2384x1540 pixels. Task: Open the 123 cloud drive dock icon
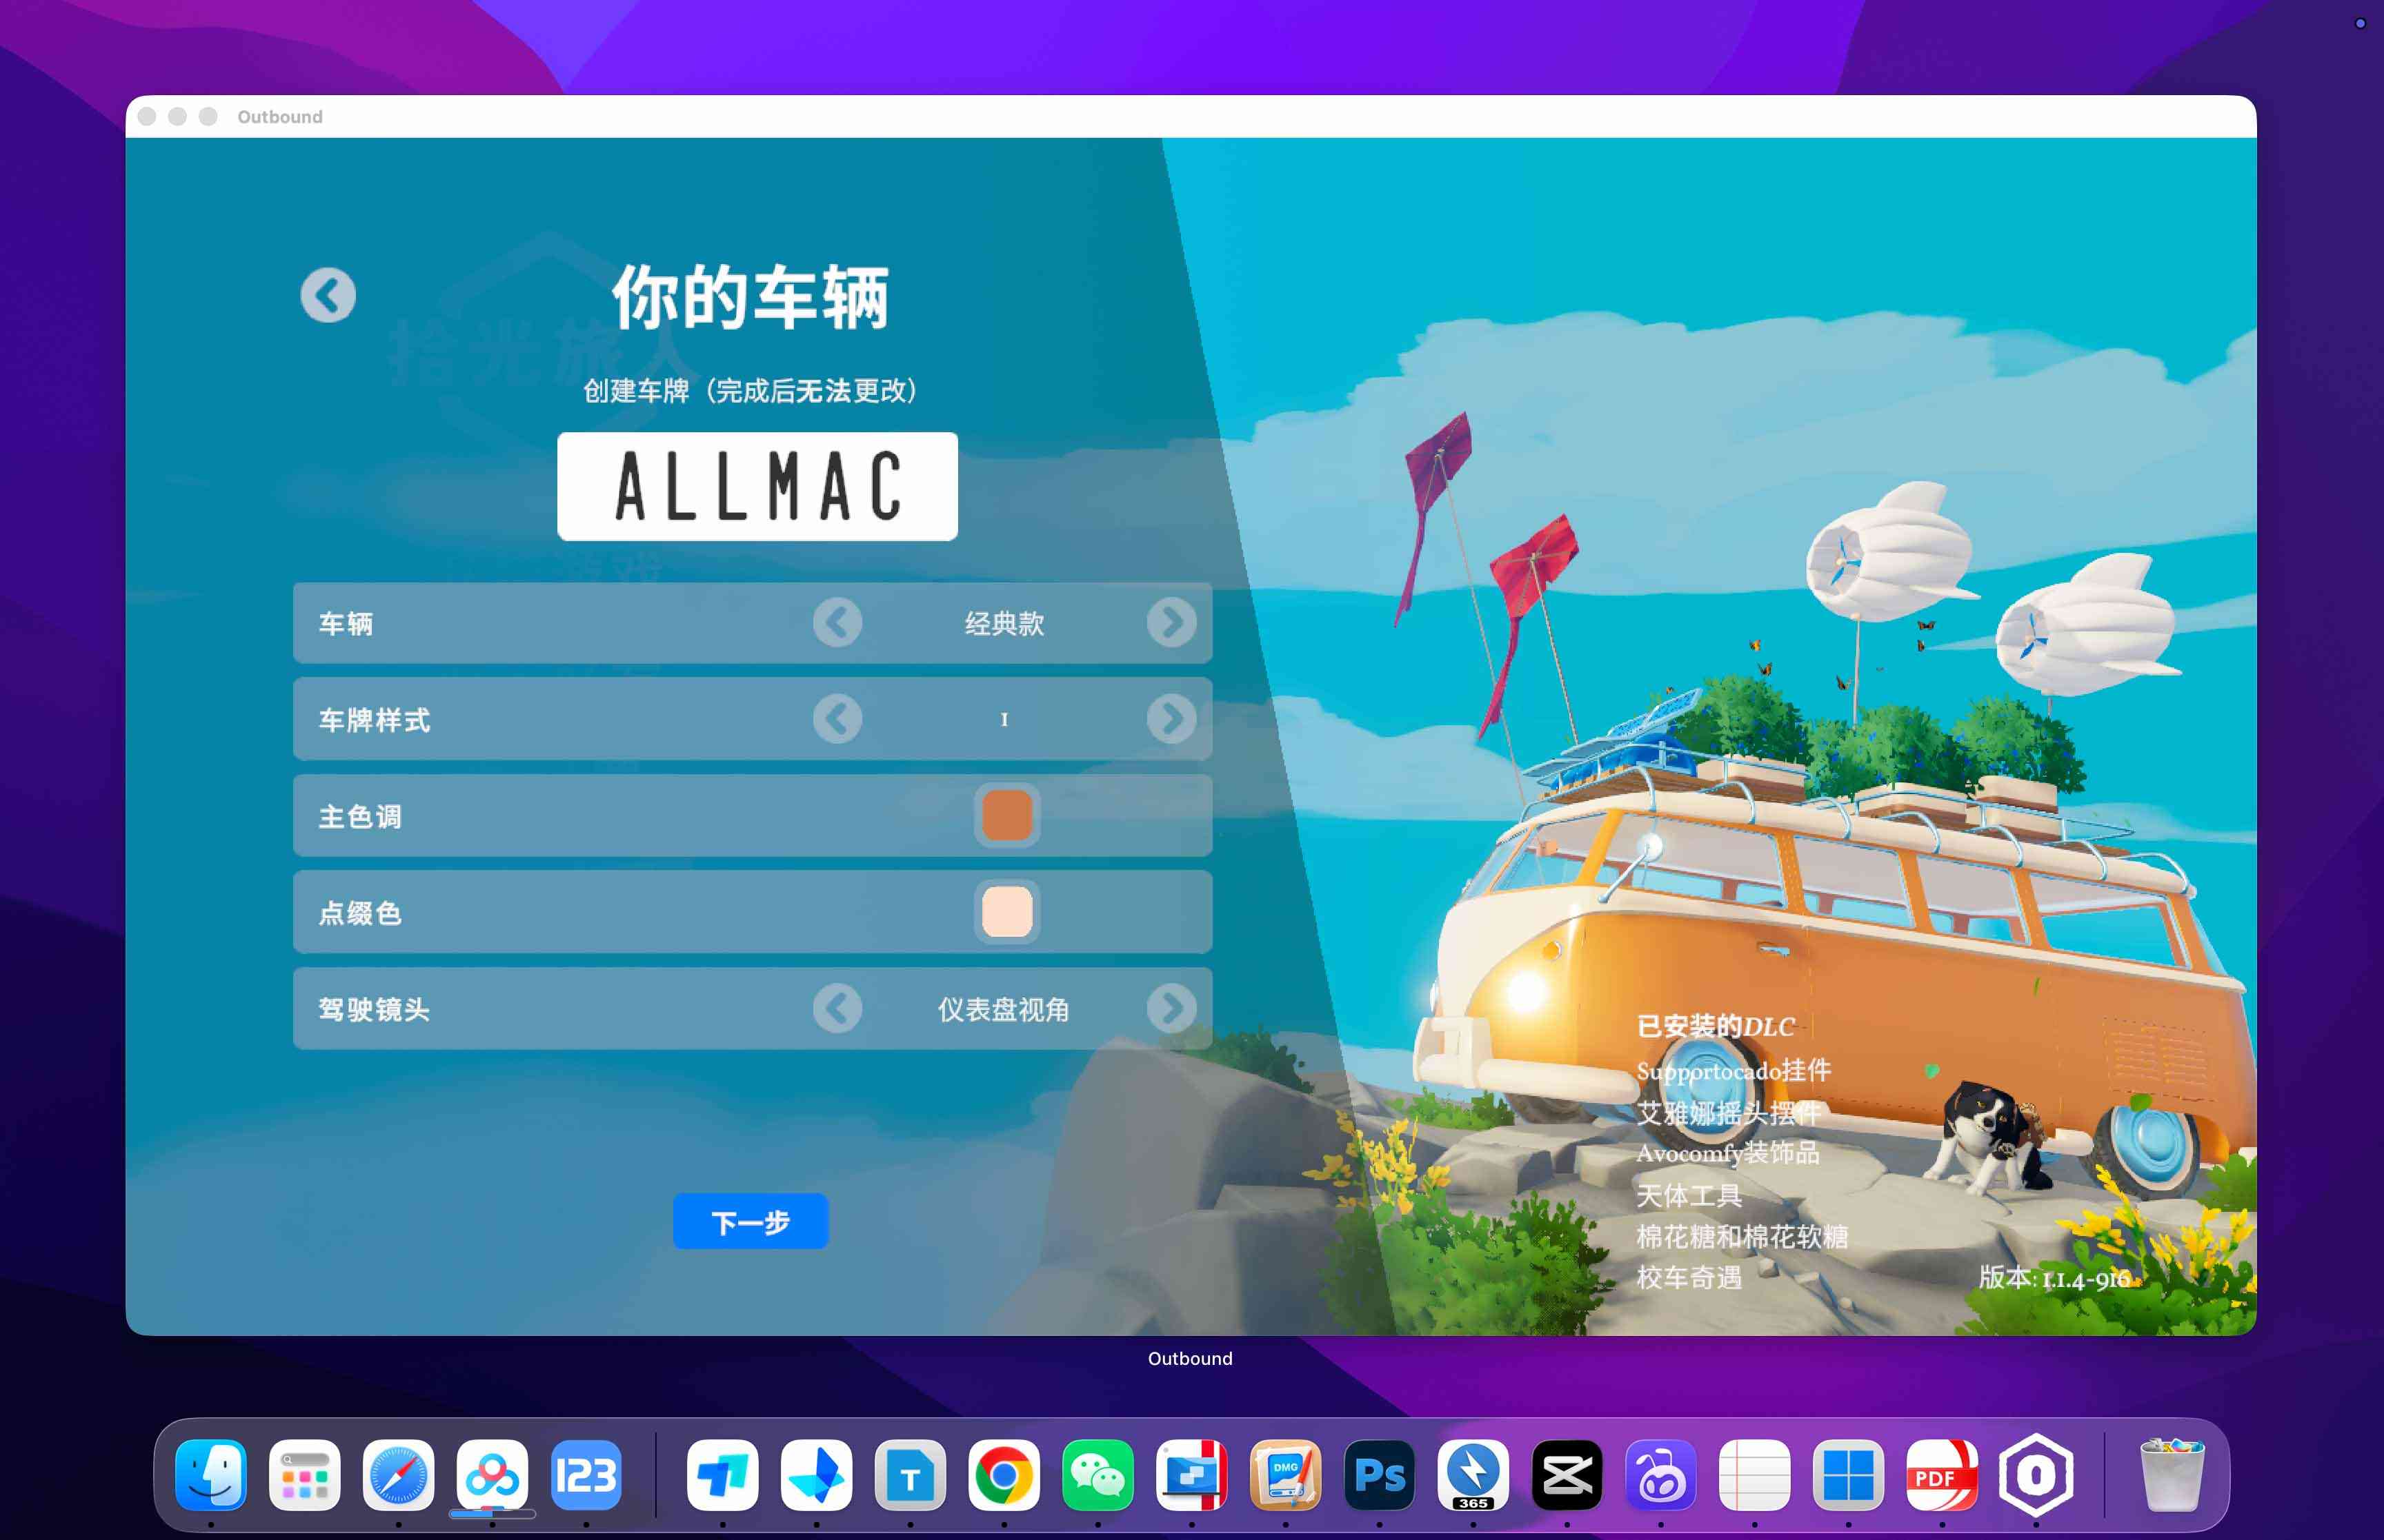[x=586, y=1475]
